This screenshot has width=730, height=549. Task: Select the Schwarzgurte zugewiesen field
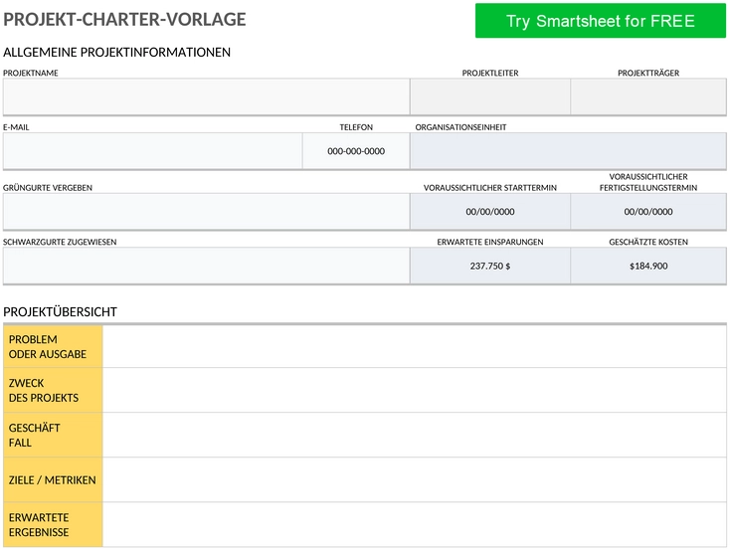pos(206,266)
